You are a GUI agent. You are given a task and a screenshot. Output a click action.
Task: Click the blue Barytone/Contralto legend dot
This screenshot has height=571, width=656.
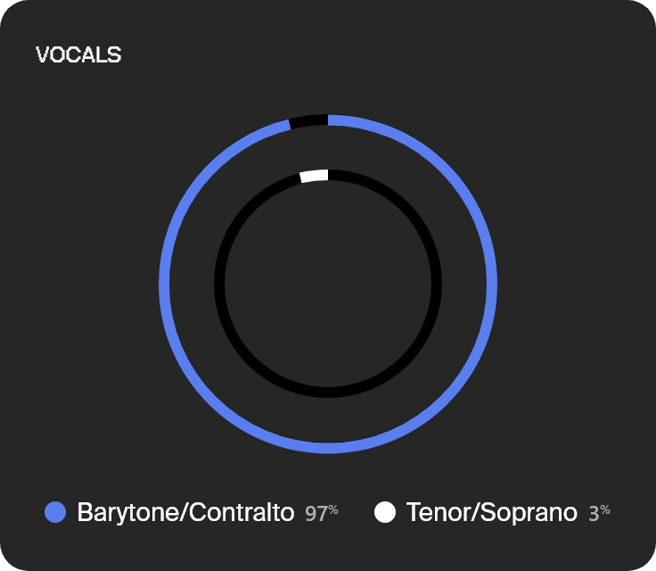(55, 512)
